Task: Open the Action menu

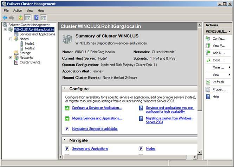Action: pyautogui.click(x=18, y=11)
